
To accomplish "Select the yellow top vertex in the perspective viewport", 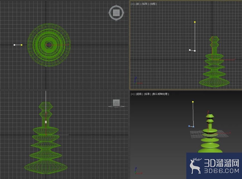I will pos(193,102).
